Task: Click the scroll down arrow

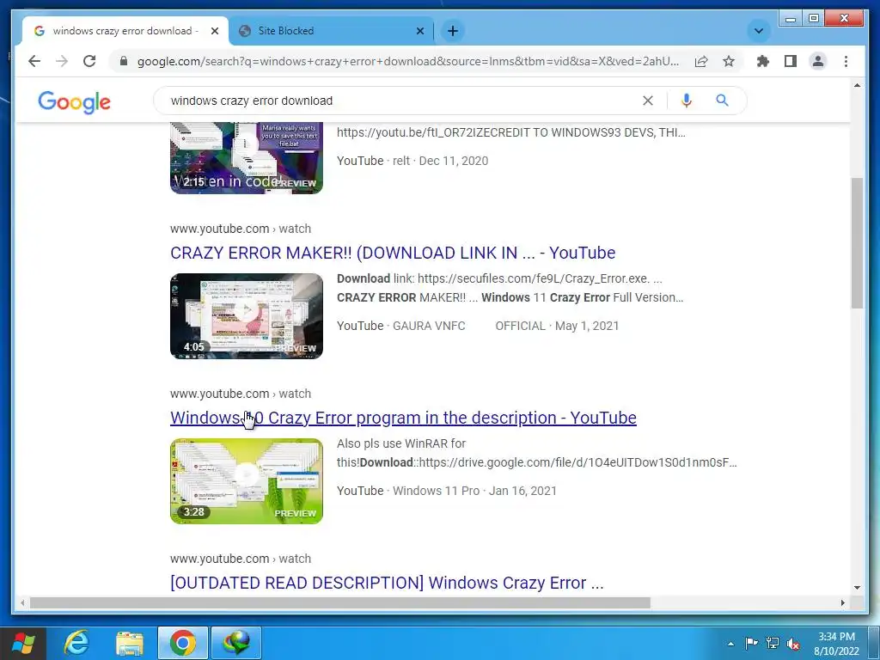Action: click(x=857, y=588)
